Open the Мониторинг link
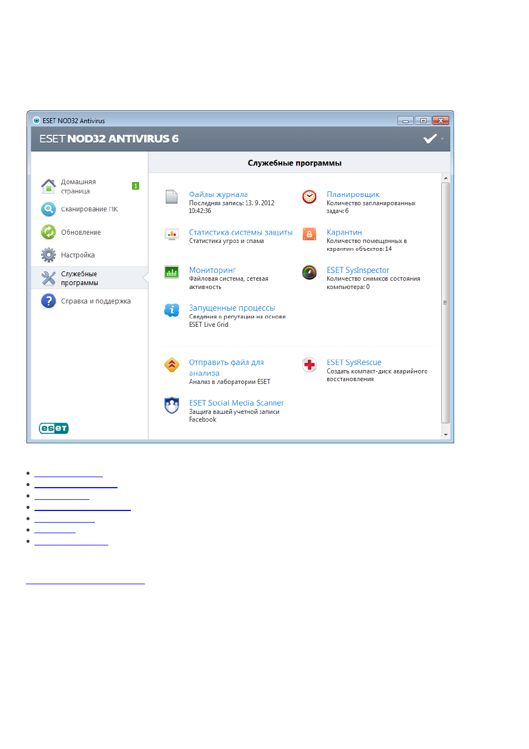 [x=212, y=270]
